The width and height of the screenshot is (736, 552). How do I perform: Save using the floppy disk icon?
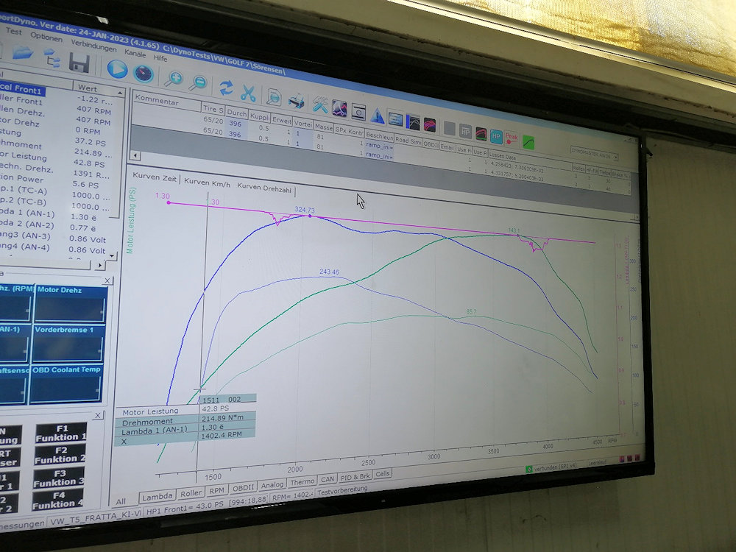click(79, 63)
